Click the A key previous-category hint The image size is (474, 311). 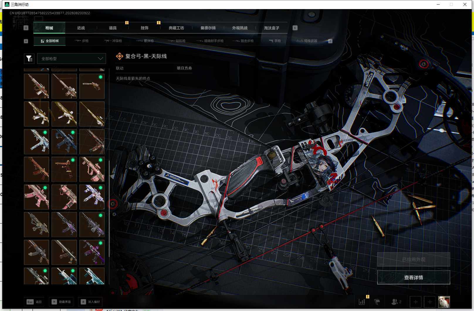click(x=26, y=41)
